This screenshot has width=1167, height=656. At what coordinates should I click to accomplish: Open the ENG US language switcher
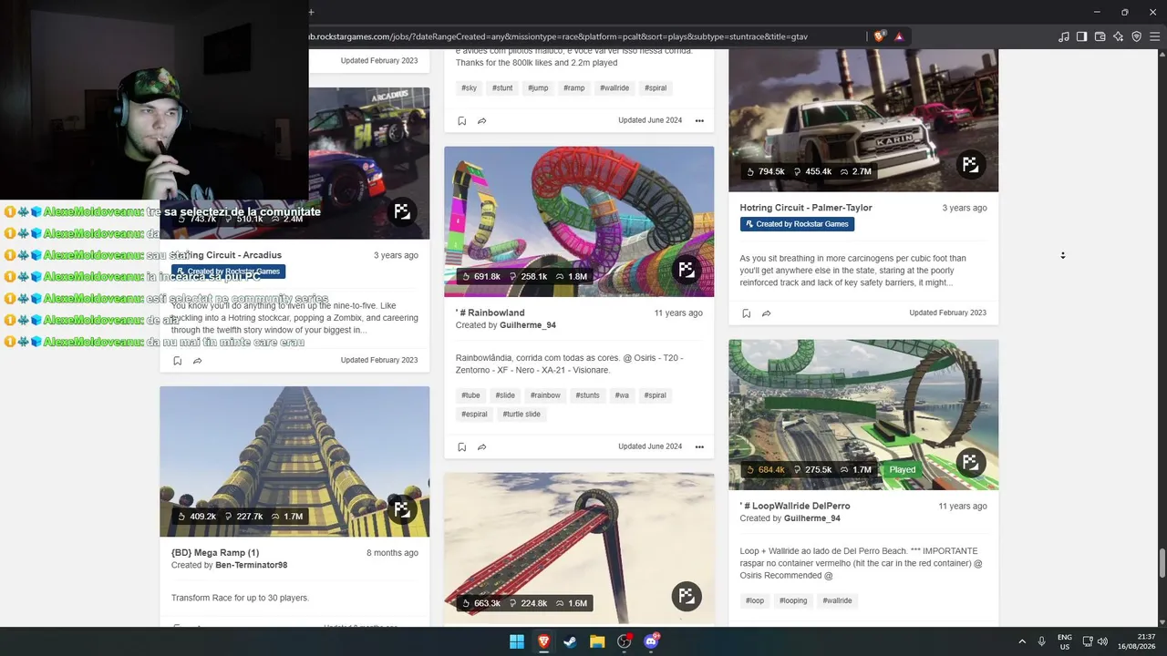pyautogui.click(x=1064, y=641)
